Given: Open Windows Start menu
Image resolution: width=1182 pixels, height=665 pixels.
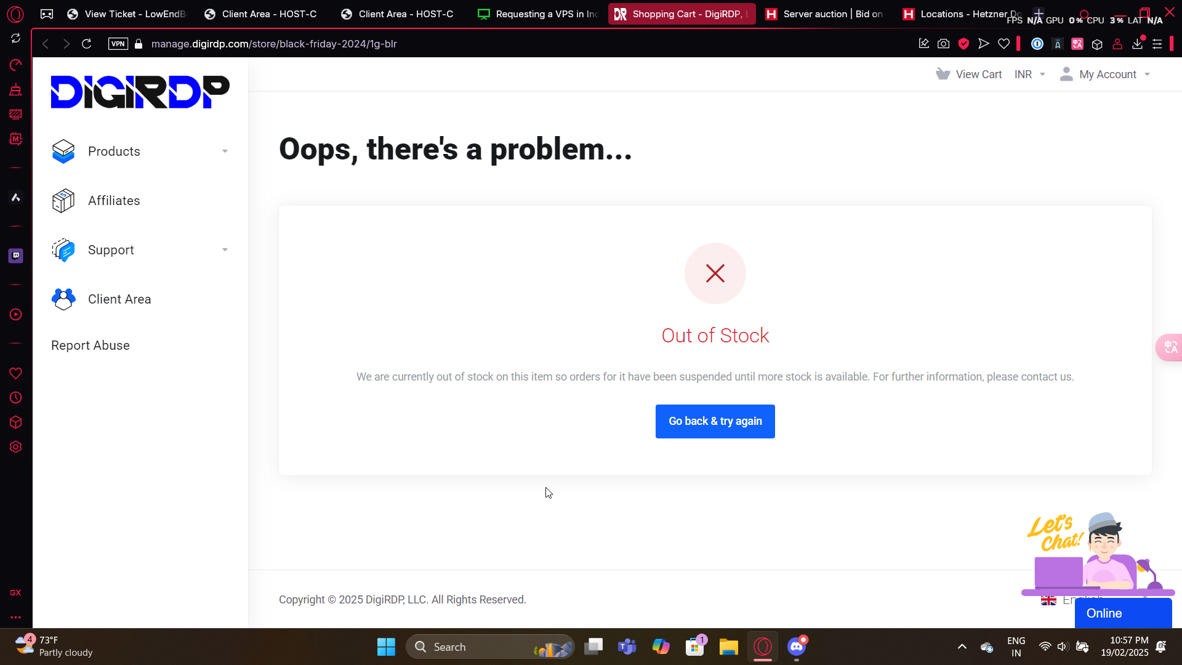Looking at the screenshot, I should (x=386, y=647).
